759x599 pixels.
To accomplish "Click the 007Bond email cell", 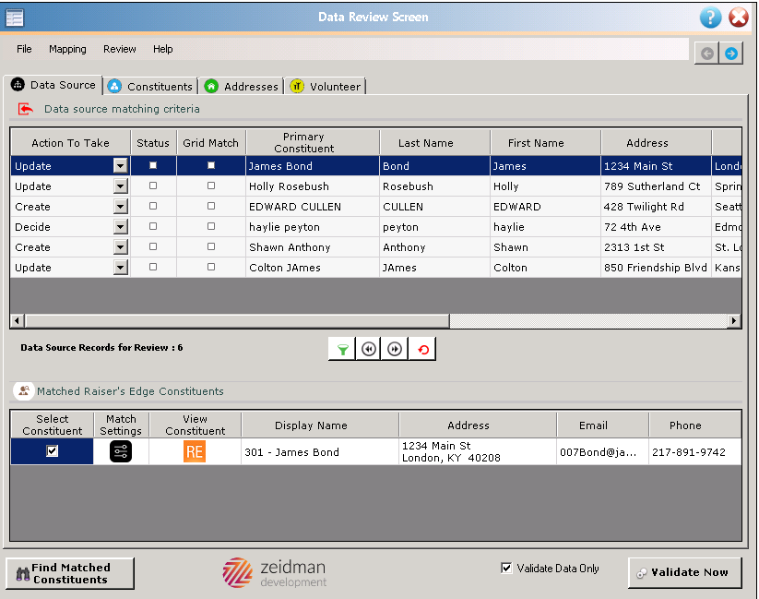I will pos(602,451).
